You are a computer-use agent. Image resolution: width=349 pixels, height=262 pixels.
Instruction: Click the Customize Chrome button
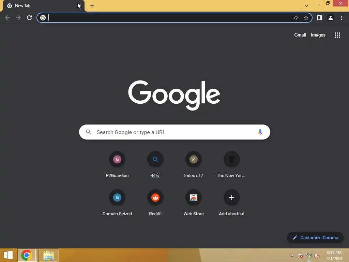[315, 237]
